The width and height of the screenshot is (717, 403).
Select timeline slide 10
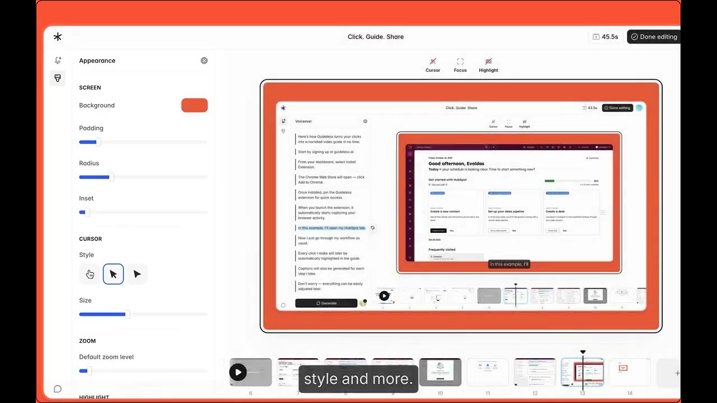point(440,372)
